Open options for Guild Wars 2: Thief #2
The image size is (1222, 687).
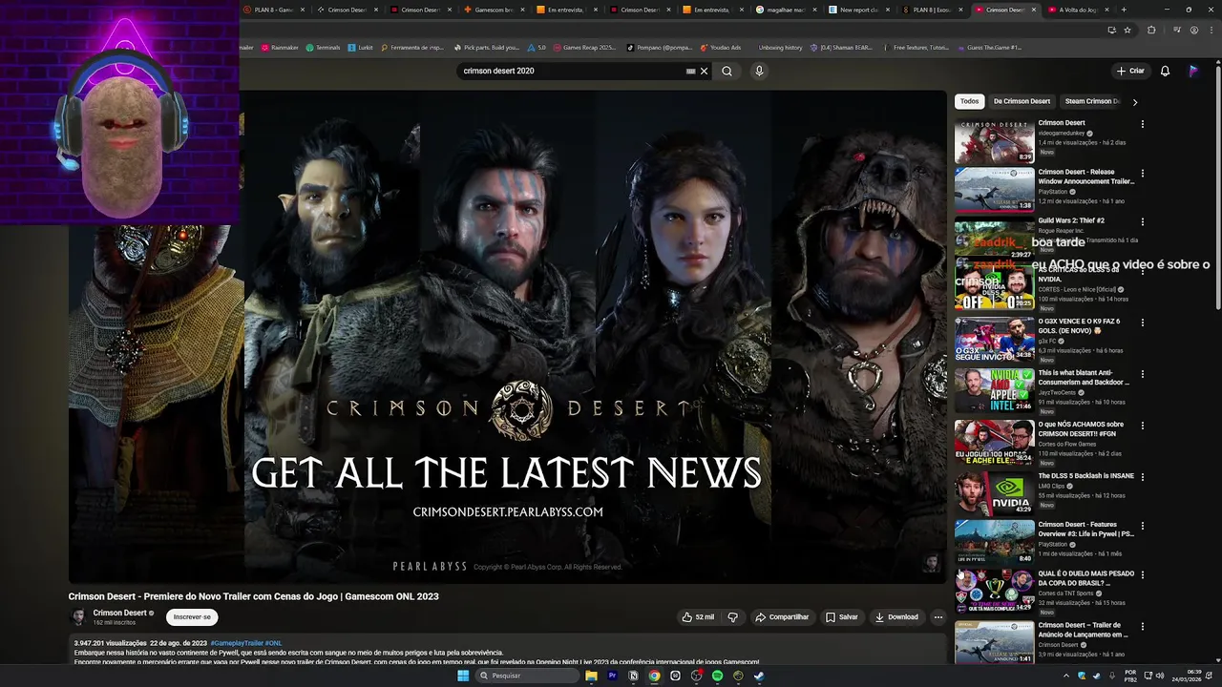(1142, 221)
